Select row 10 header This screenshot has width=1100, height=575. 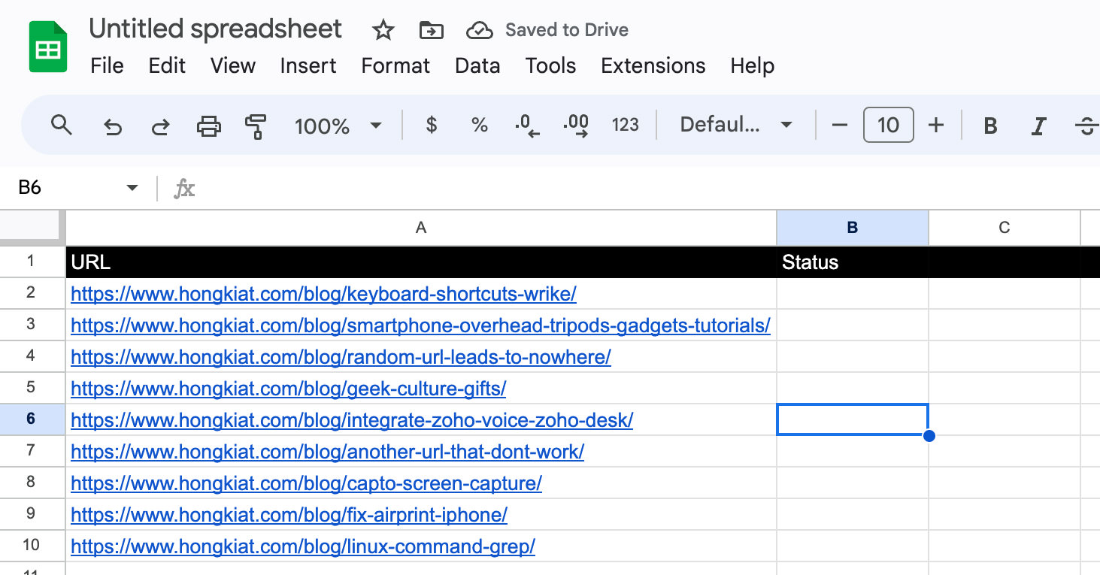tap(32, 546)
